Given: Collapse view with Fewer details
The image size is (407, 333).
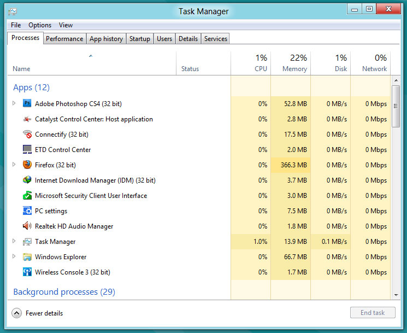Looking at the screenshot, I should (37, 313).
